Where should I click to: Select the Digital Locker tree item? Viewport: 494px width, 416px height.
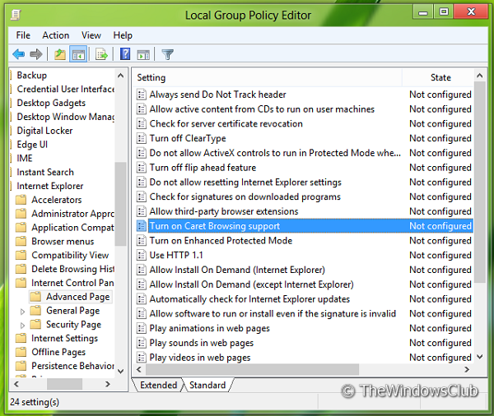click(x=44, y=131)
